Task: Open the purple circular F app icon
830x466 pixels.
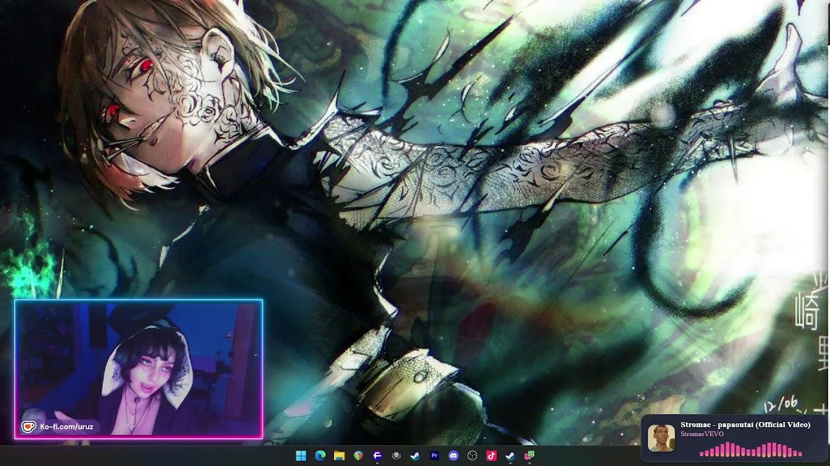Action: tap(377, 456)
